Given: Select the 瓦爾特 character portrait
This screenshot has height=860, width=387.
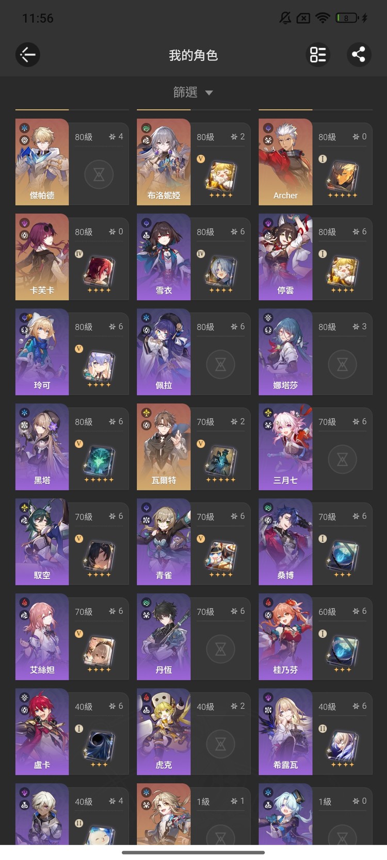Looking at the screenshot, I should coord(164,447).
